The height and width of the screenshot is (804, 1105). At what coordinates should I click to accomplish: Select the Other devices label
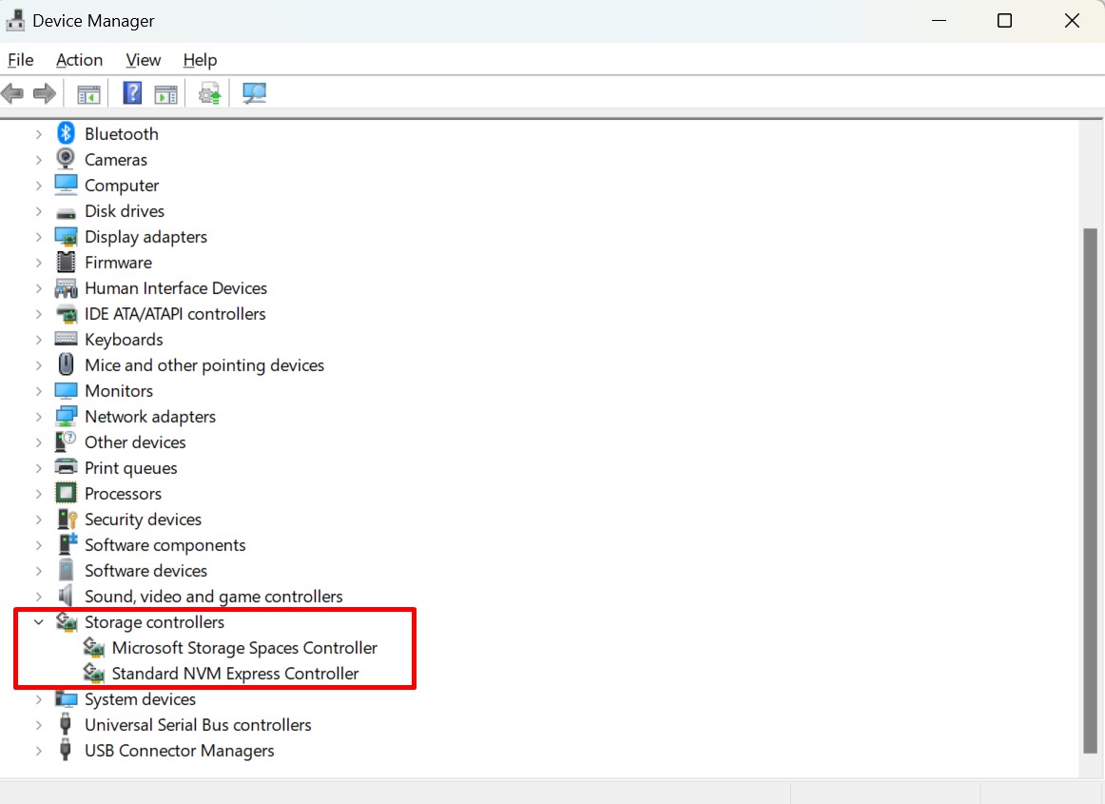click(x=135, y=442)
